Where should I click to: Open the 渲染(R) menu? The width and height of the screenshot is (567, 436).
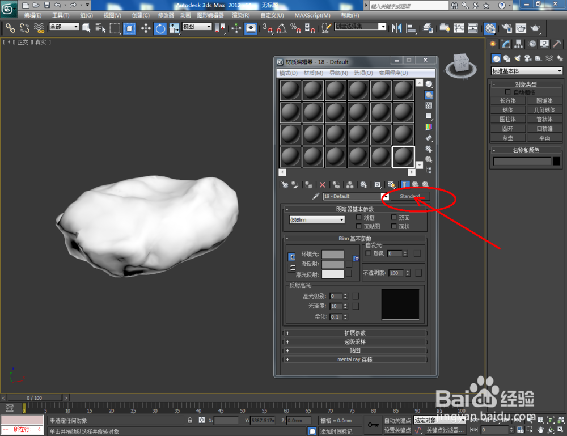tap(241, 15)
